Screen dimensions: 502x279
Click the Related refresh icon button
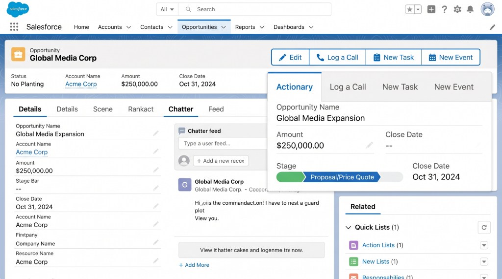[484, 227]
